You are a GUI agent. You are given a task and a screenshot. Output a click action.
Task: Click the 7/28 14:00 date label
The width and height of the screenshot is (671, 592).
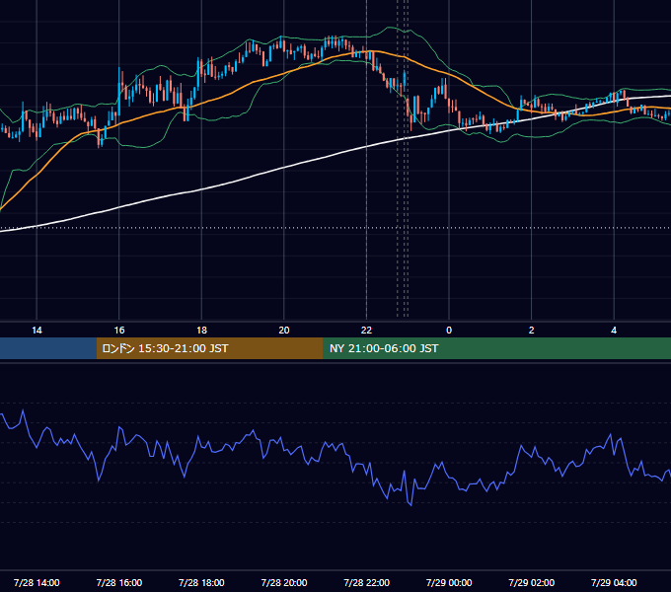(x=37, y=582)
